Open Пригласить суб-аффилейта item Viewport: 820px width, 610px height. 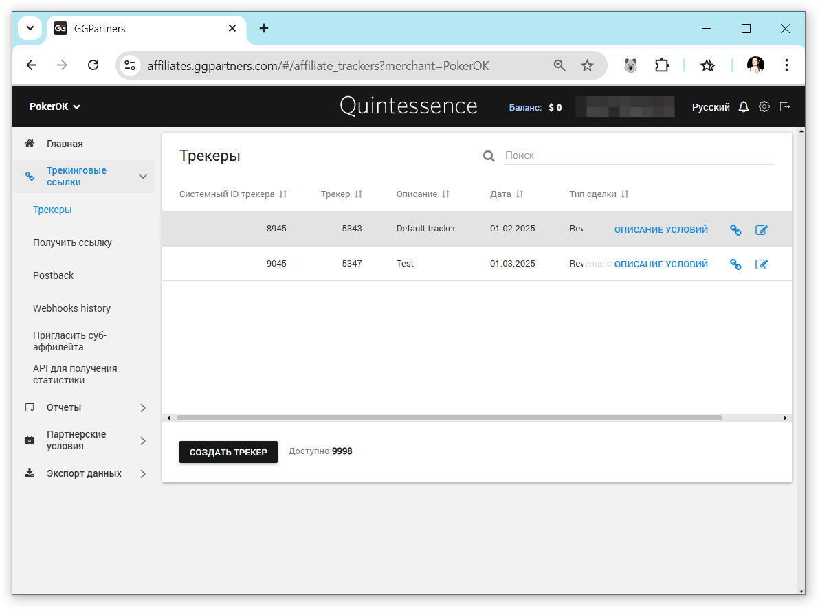(69, 341)
